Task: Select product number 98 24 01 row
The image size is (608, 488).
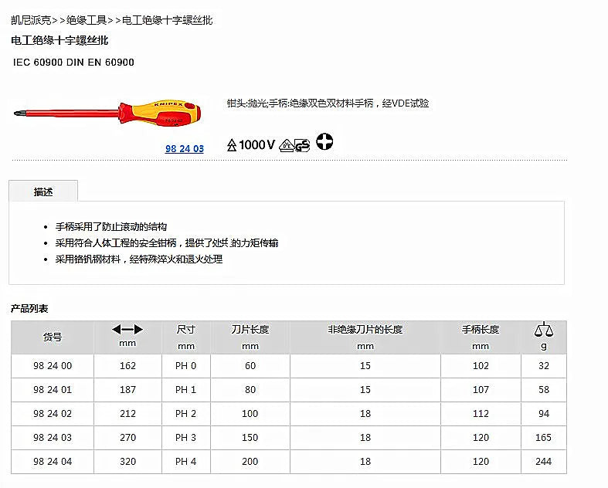Action: (288, 389)
